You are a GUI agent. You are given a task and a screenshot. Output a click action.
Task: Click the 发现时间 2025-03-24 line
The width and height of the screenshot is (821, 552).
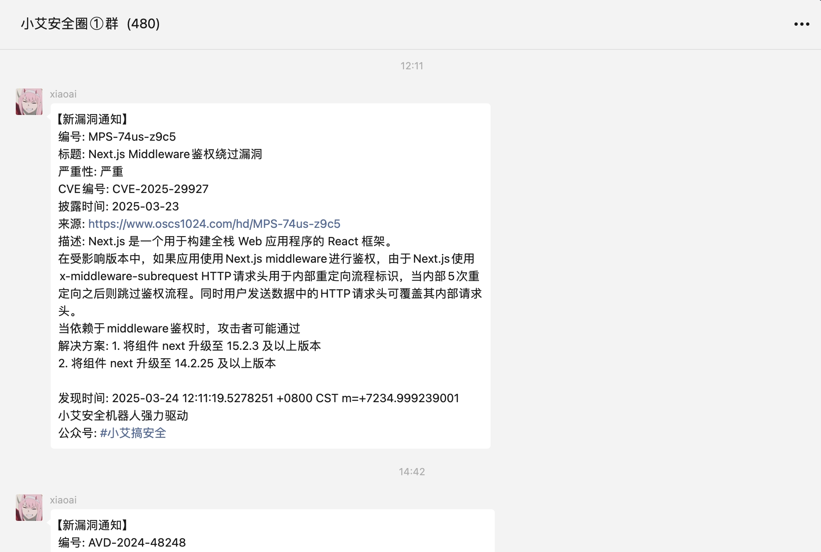pyautogui.click(x=258, y=398)
